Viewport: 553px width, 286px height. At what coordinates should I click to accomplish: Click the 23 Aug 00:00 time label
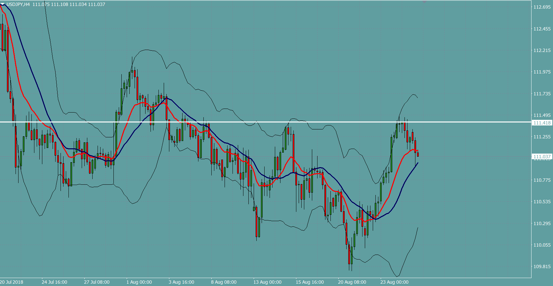pyautogui.click(x=394, y=282)
